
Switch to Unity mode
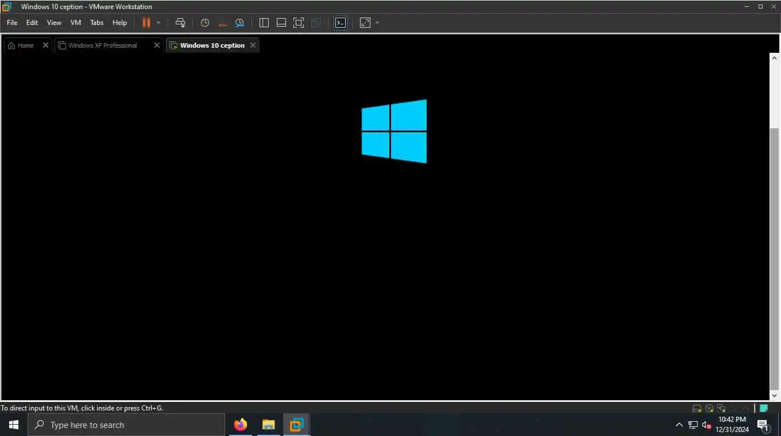[x=316, y=23]
